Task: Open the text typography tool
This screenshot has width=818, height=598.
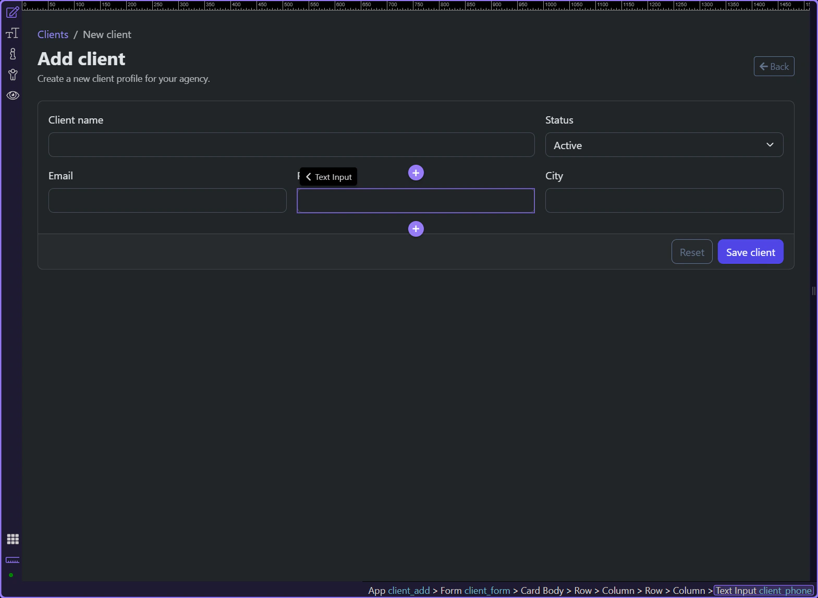Action: 13,33
